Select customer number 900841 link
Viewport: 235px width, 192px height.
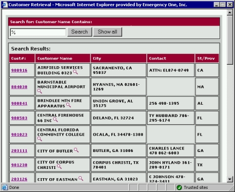[19, 103]
